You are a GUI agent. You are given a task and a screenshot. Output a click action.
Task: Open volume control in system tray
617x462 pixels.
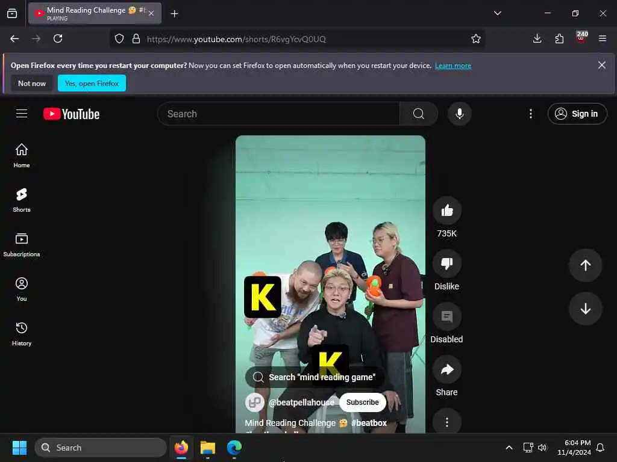tap(542, 448)
